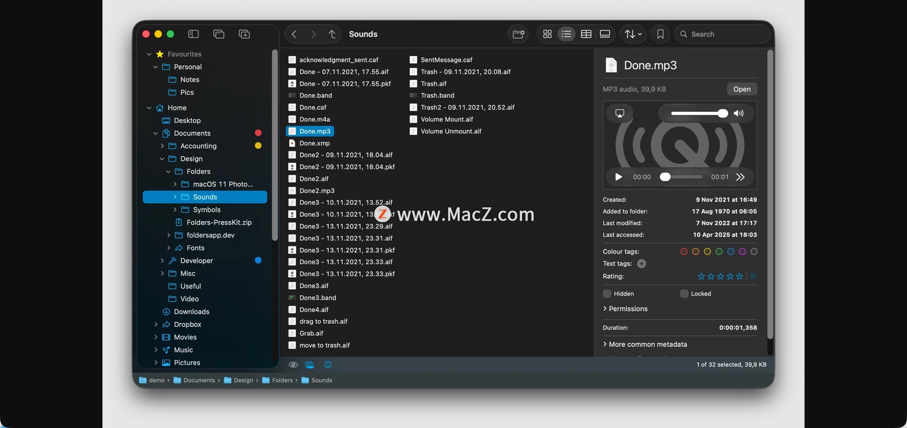This screenshot has width=907, height=428.
Task: Switch to column table view
Action: (586, 34)
